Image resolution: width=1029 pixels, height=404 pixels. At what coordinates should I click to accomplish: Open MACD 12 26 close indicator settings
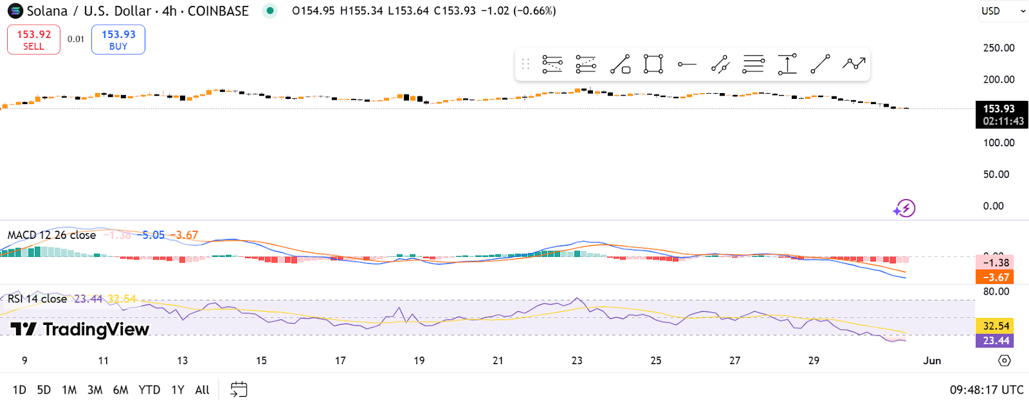pos(51,235)
